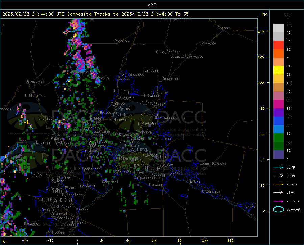
Task: Click the green 20 dBZ legend swatch
Action: tap(278, 138)
